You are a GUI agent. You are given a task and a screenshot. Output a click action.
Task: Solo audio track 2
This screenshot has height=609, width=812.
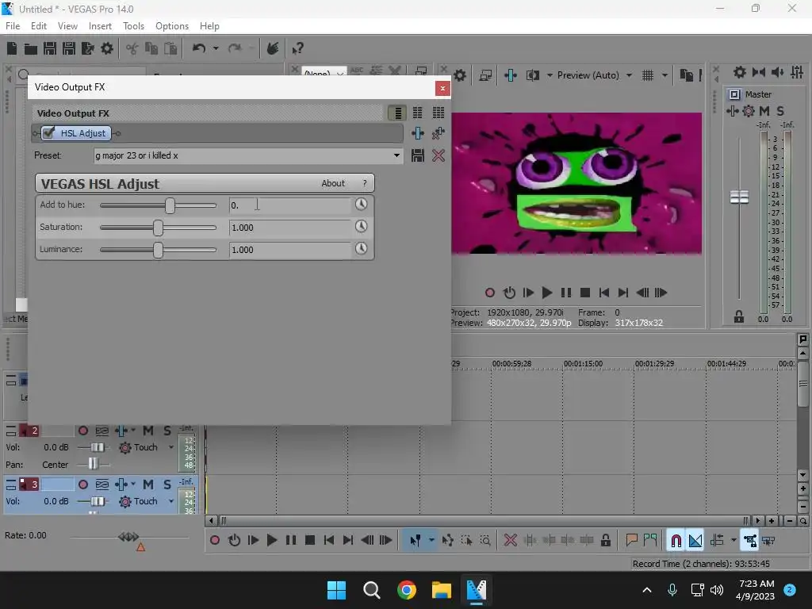point(167,431)
